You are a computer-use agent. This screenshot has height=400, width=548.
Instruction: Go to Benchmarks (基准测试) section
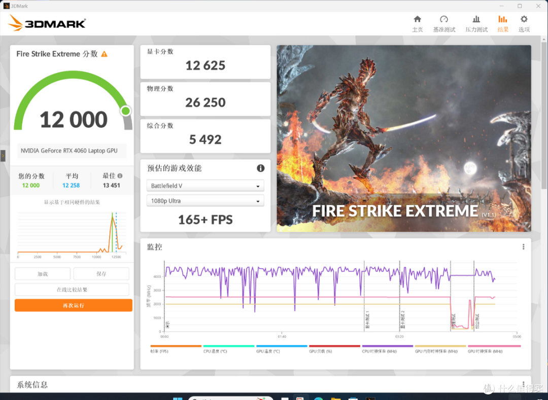pyautogui.click(x=444, y=24)
